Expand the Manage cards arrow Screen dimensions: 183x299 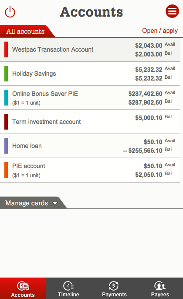(55, 203)
